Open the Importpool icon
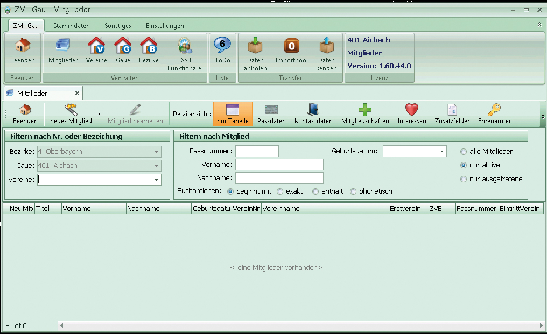 pyautogui.click(x=291, y=51)
